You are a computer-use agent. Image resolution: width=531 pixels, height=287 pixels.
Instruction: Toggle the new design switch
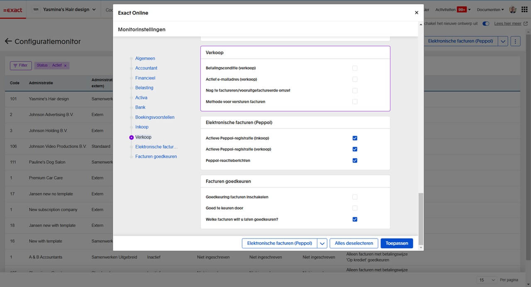[x=486, y=24]
